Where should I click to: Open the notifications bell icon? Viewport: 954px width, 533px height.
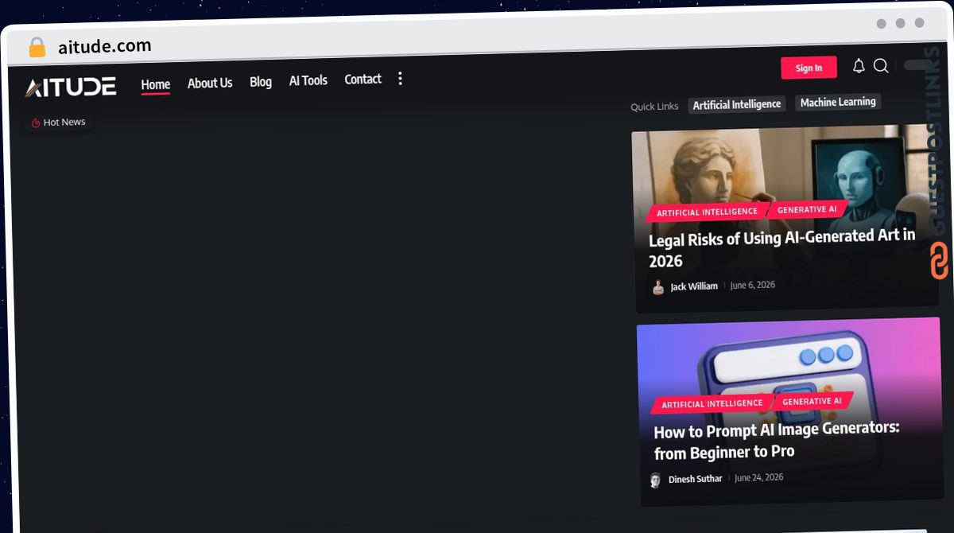859,66
